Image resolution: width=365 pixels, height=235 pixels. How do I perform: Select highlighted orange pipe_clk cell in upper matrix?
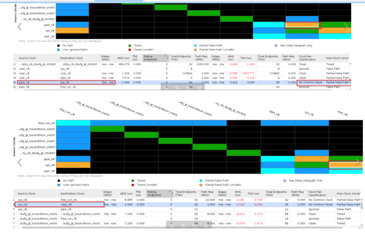tap(302, 25)
